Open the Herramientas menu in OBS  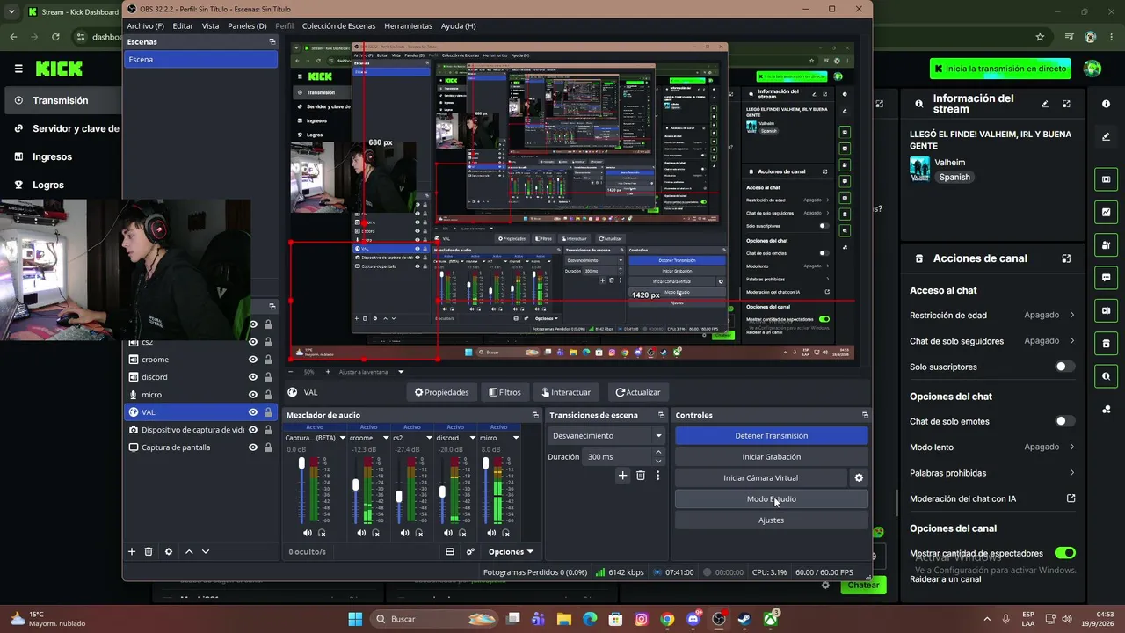[409, 26]
